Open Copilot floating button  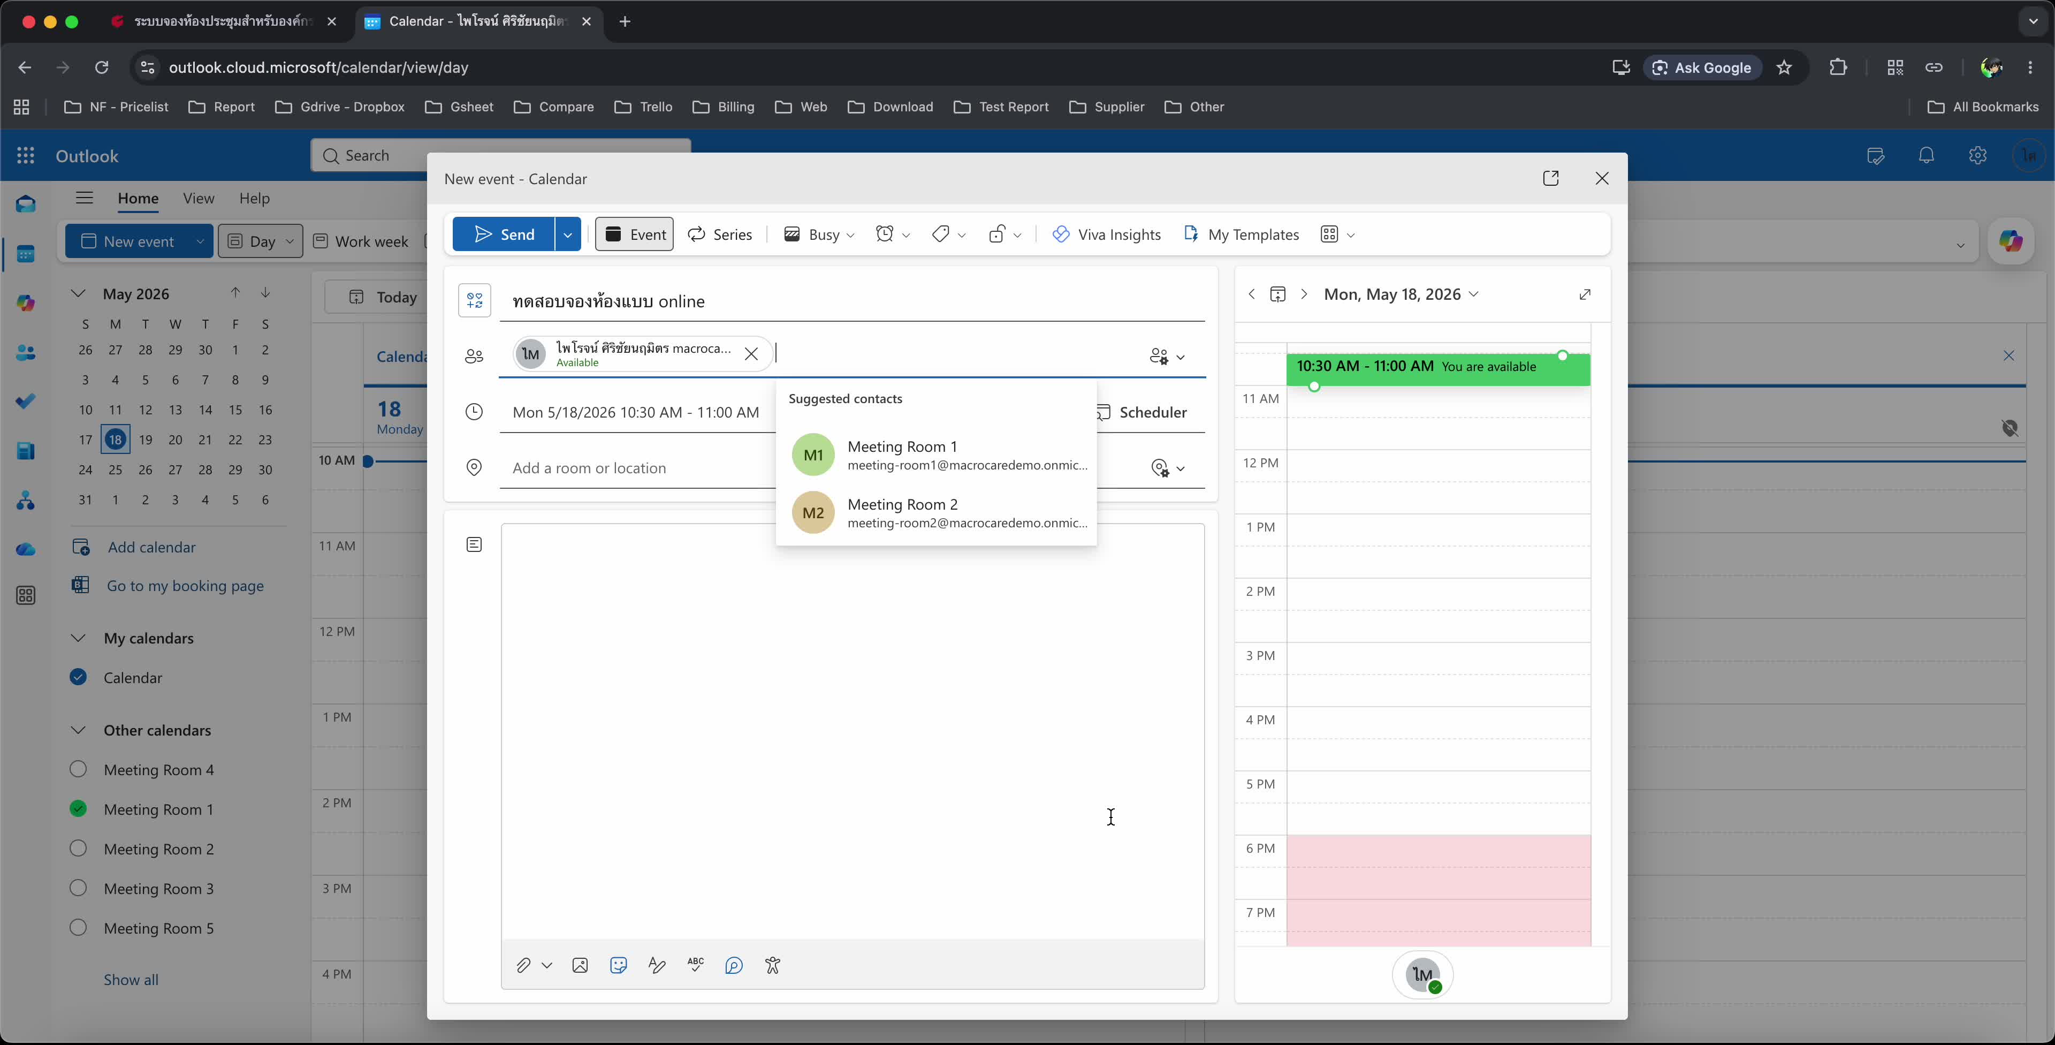coord(2011,241)
